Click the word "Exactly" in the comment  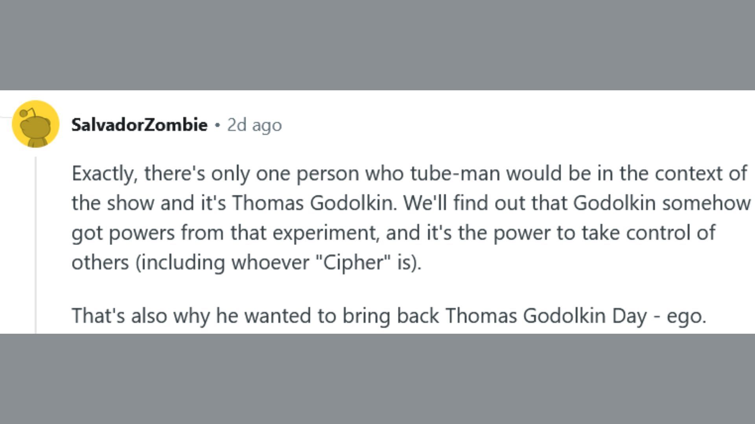coord(104,173)
